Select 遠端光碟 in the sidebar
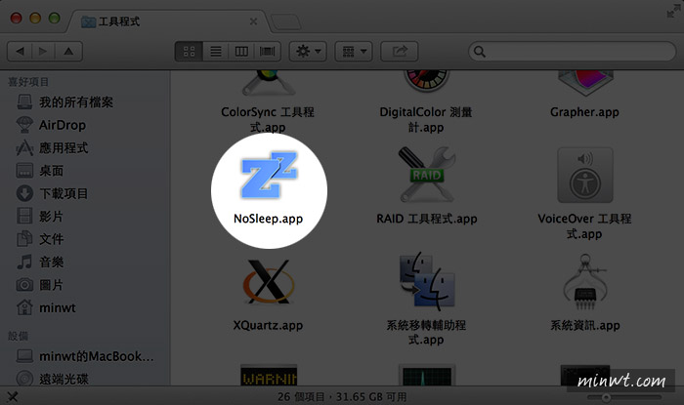 coord(53,379)
